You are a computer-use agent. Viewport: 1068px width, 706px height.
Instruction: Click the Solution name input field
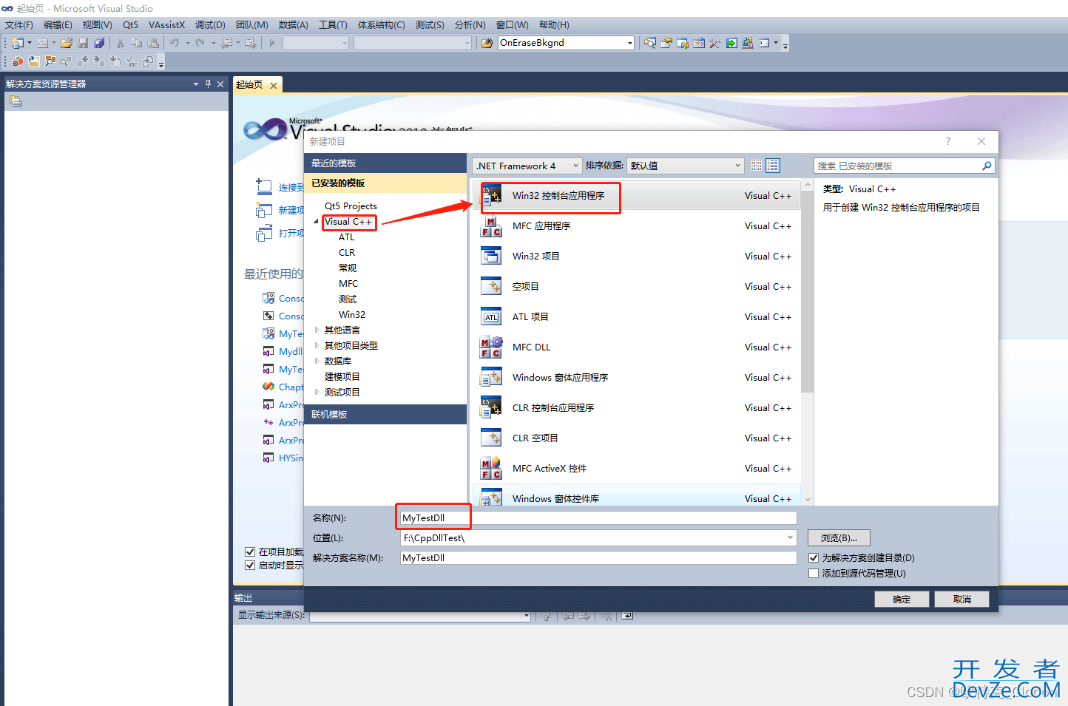click(598, 557)
